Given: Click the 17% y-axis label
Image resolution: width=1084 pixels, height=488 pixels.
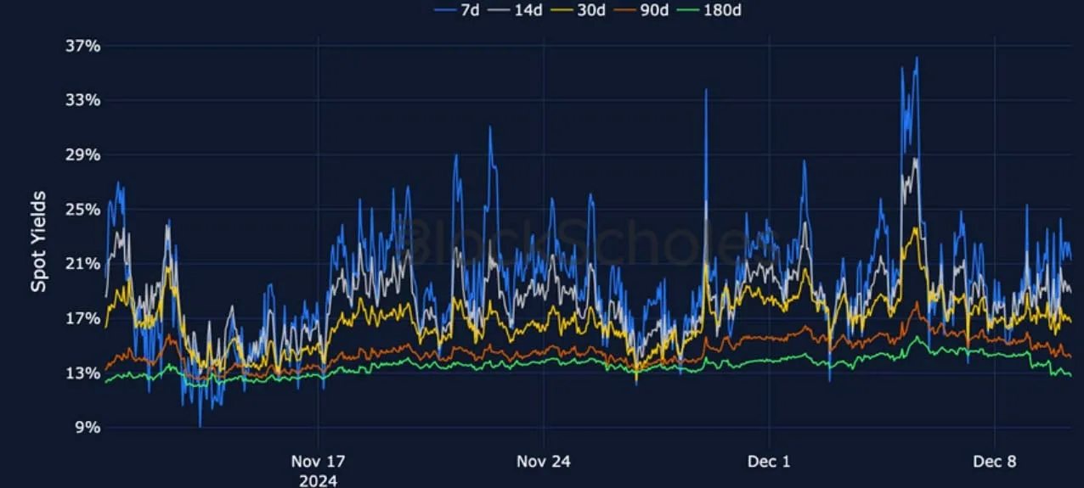Looking at the screenshot, I should coord(82,318).
